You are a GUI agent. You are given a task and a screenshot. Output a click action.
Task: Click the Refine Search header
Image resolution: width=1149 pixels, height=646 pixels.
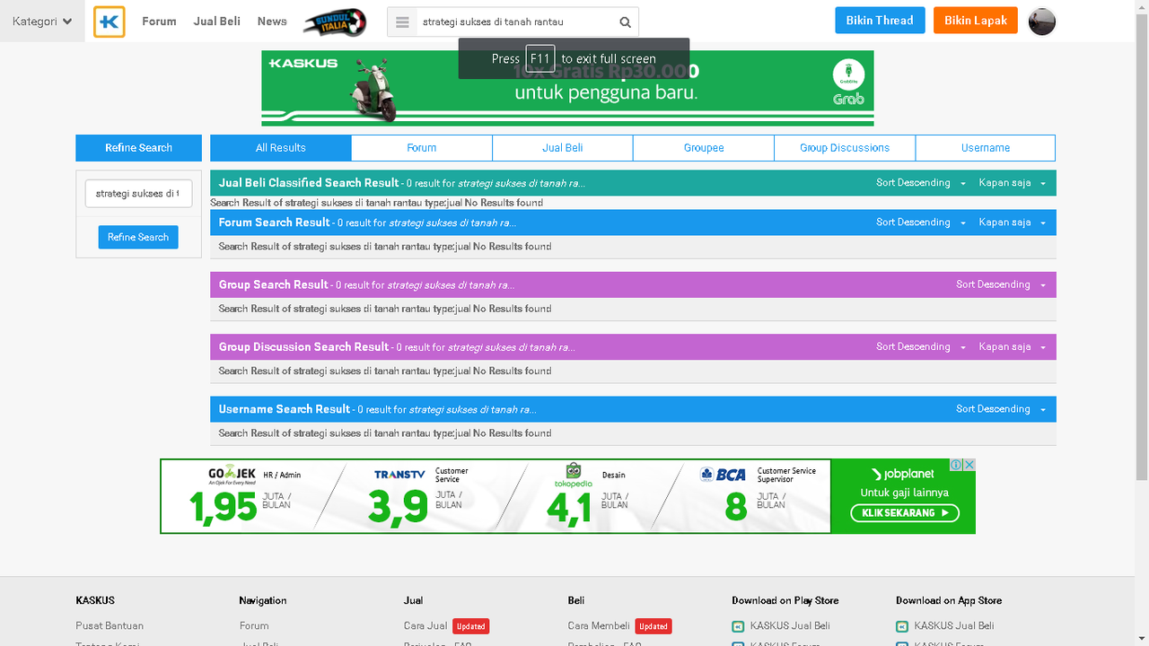[x=138, y=148]
